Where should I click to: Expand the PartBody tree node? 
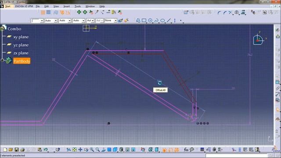click(2, 61)
